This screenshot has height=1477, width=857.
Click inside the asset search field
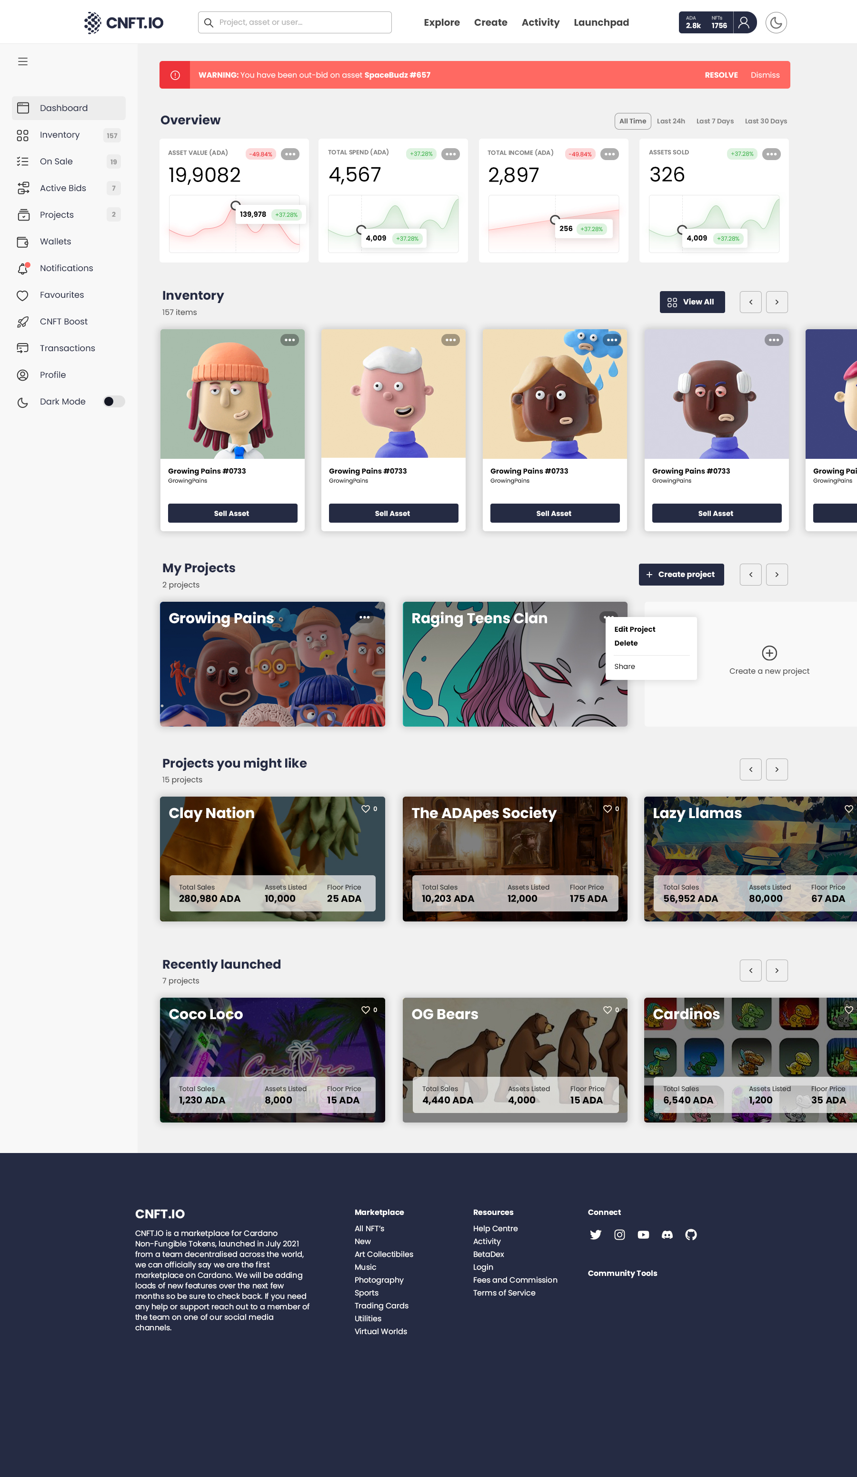(293, 22)
